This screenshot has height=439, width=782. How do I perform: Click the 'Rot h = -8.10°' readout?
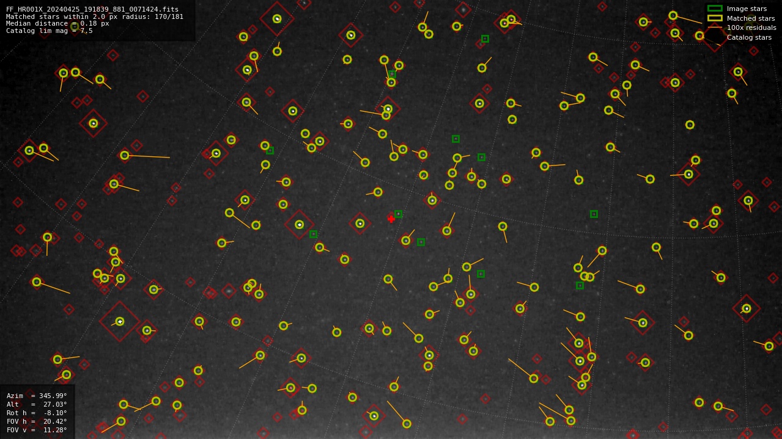pos(37,413)
